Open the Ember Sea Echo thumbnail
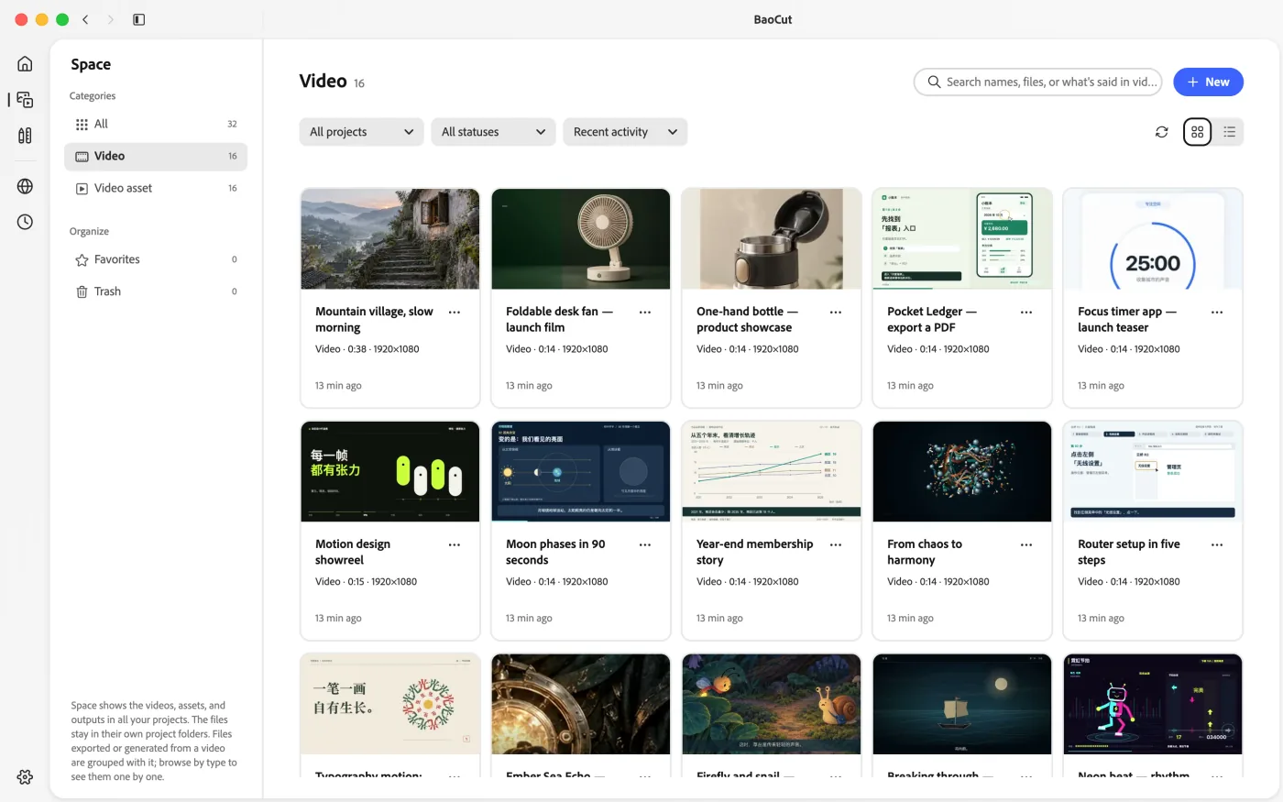The width and height of the screenshot is (1283, 802). (581, 705)
